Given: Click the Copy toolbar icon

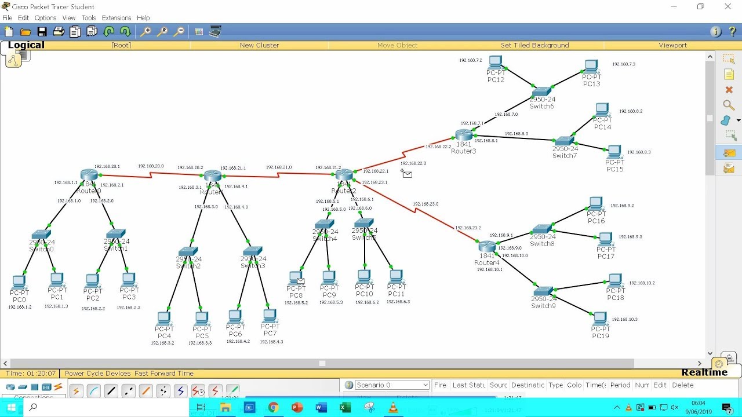Looking at the screenshot, I should click(x=75, y=31).
